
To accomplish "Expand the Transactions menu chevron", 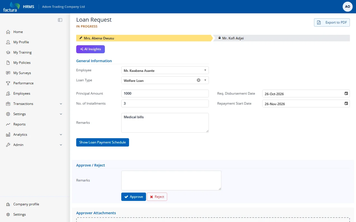I will click(61, 104).
